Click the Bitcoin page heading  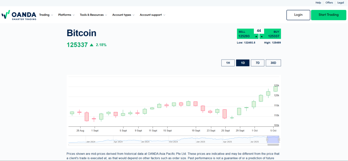82,33
